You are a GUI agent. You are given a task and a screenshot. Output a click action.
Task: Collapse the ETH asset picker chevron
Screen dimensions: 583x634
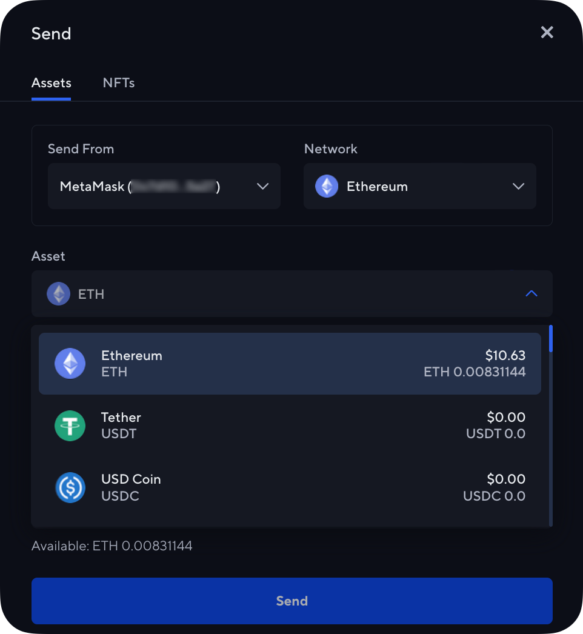(531, 293)
